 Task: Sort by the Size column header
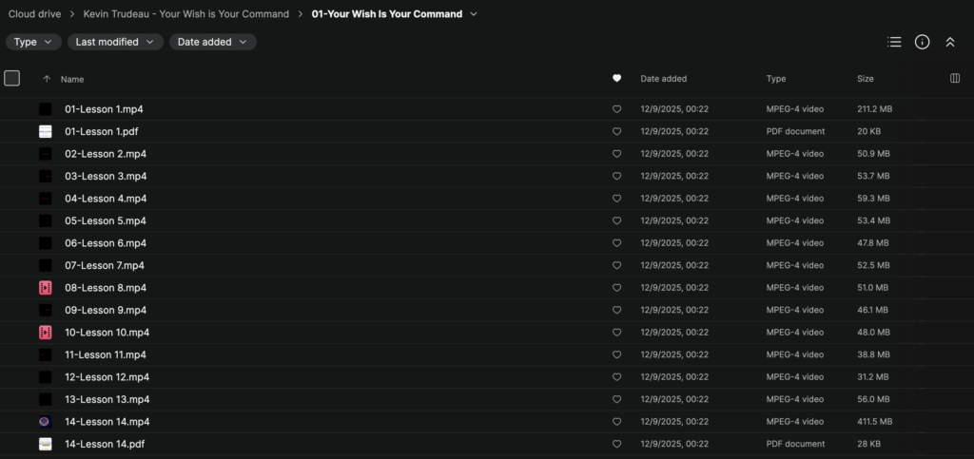865,79
